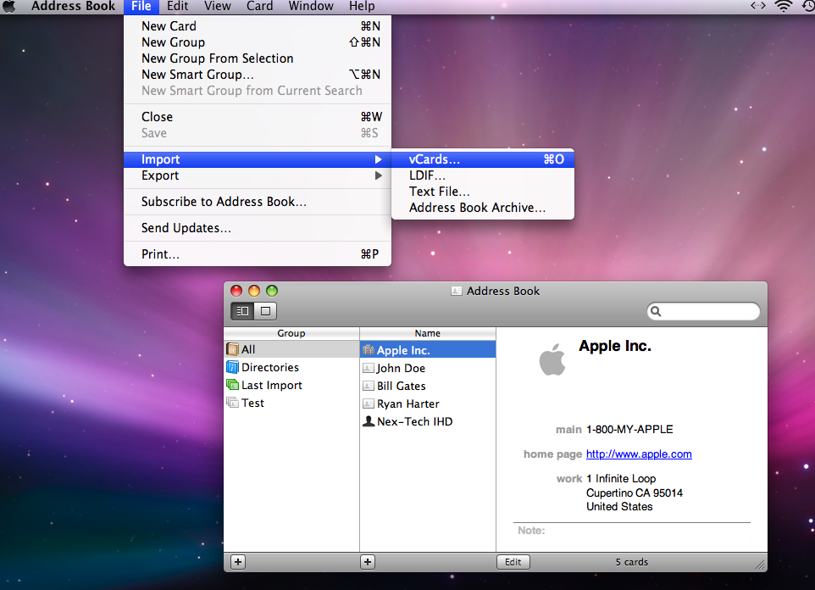
Task: Click the Apple logo contact picture
Action: coord(552,359)
